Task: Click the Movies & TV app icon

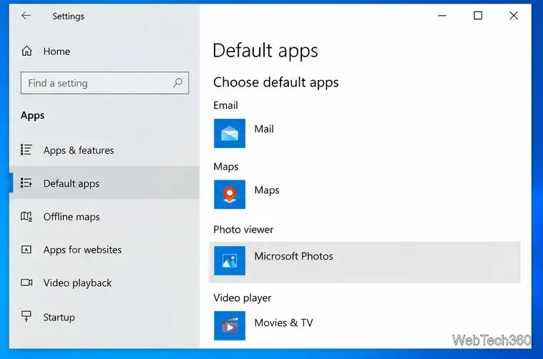Action: [230, 325]
